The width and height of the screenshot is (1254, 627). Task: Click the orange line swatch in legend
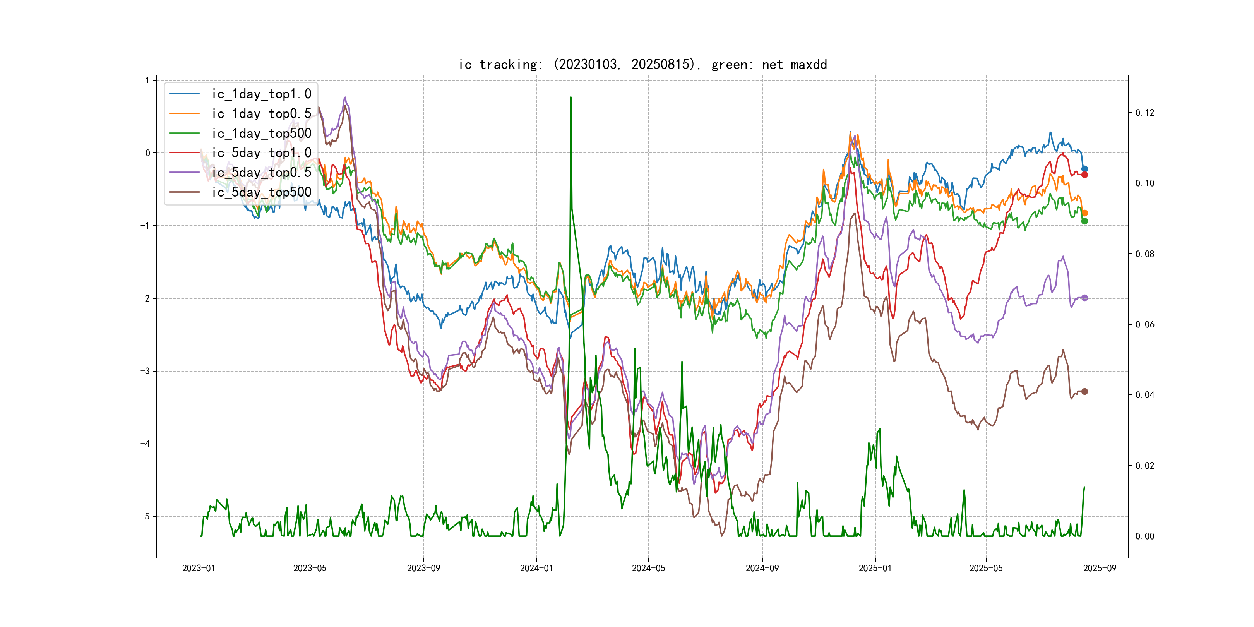(184, 113)
